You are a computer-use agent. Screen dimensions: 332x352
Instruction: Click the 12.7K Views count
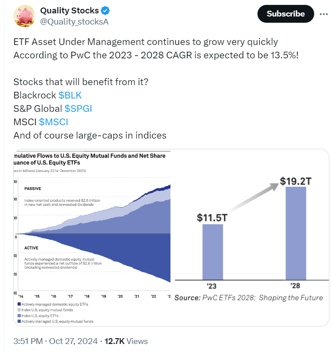pyautogui.click(x=126, y=341)
